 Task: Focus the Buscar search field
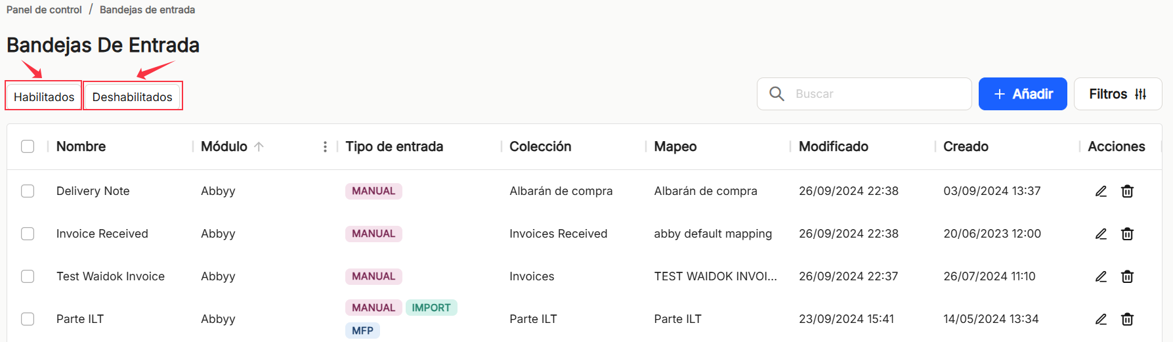tap(864, 94)
